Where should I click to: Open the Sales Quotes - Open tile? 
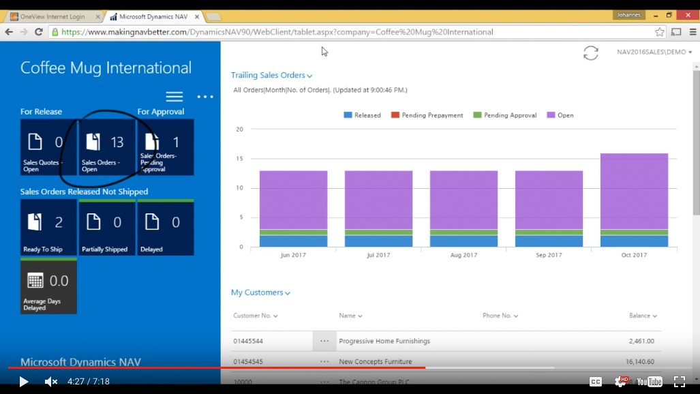[48, 147]
